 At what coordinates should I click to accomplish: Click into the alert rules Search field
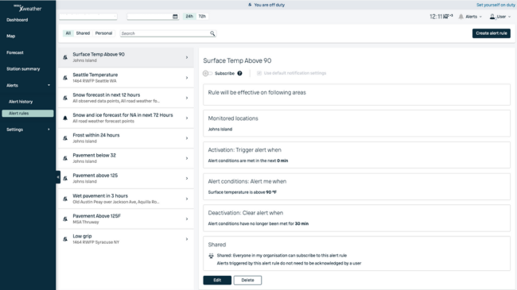165,33
